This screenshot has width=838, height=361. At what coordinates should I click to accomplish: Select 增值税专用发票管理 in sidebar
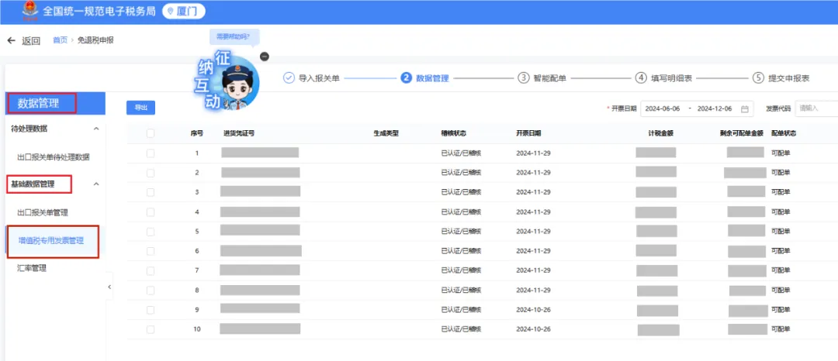pos(51,241)
